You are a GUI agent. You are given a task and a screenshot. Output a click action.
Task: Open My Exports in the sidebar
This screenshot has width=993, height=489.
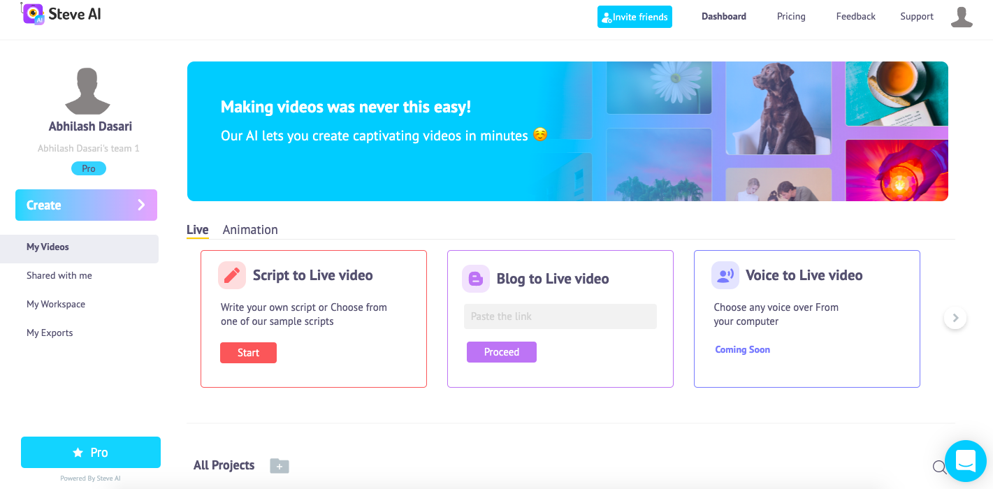(x=50, y=333)
